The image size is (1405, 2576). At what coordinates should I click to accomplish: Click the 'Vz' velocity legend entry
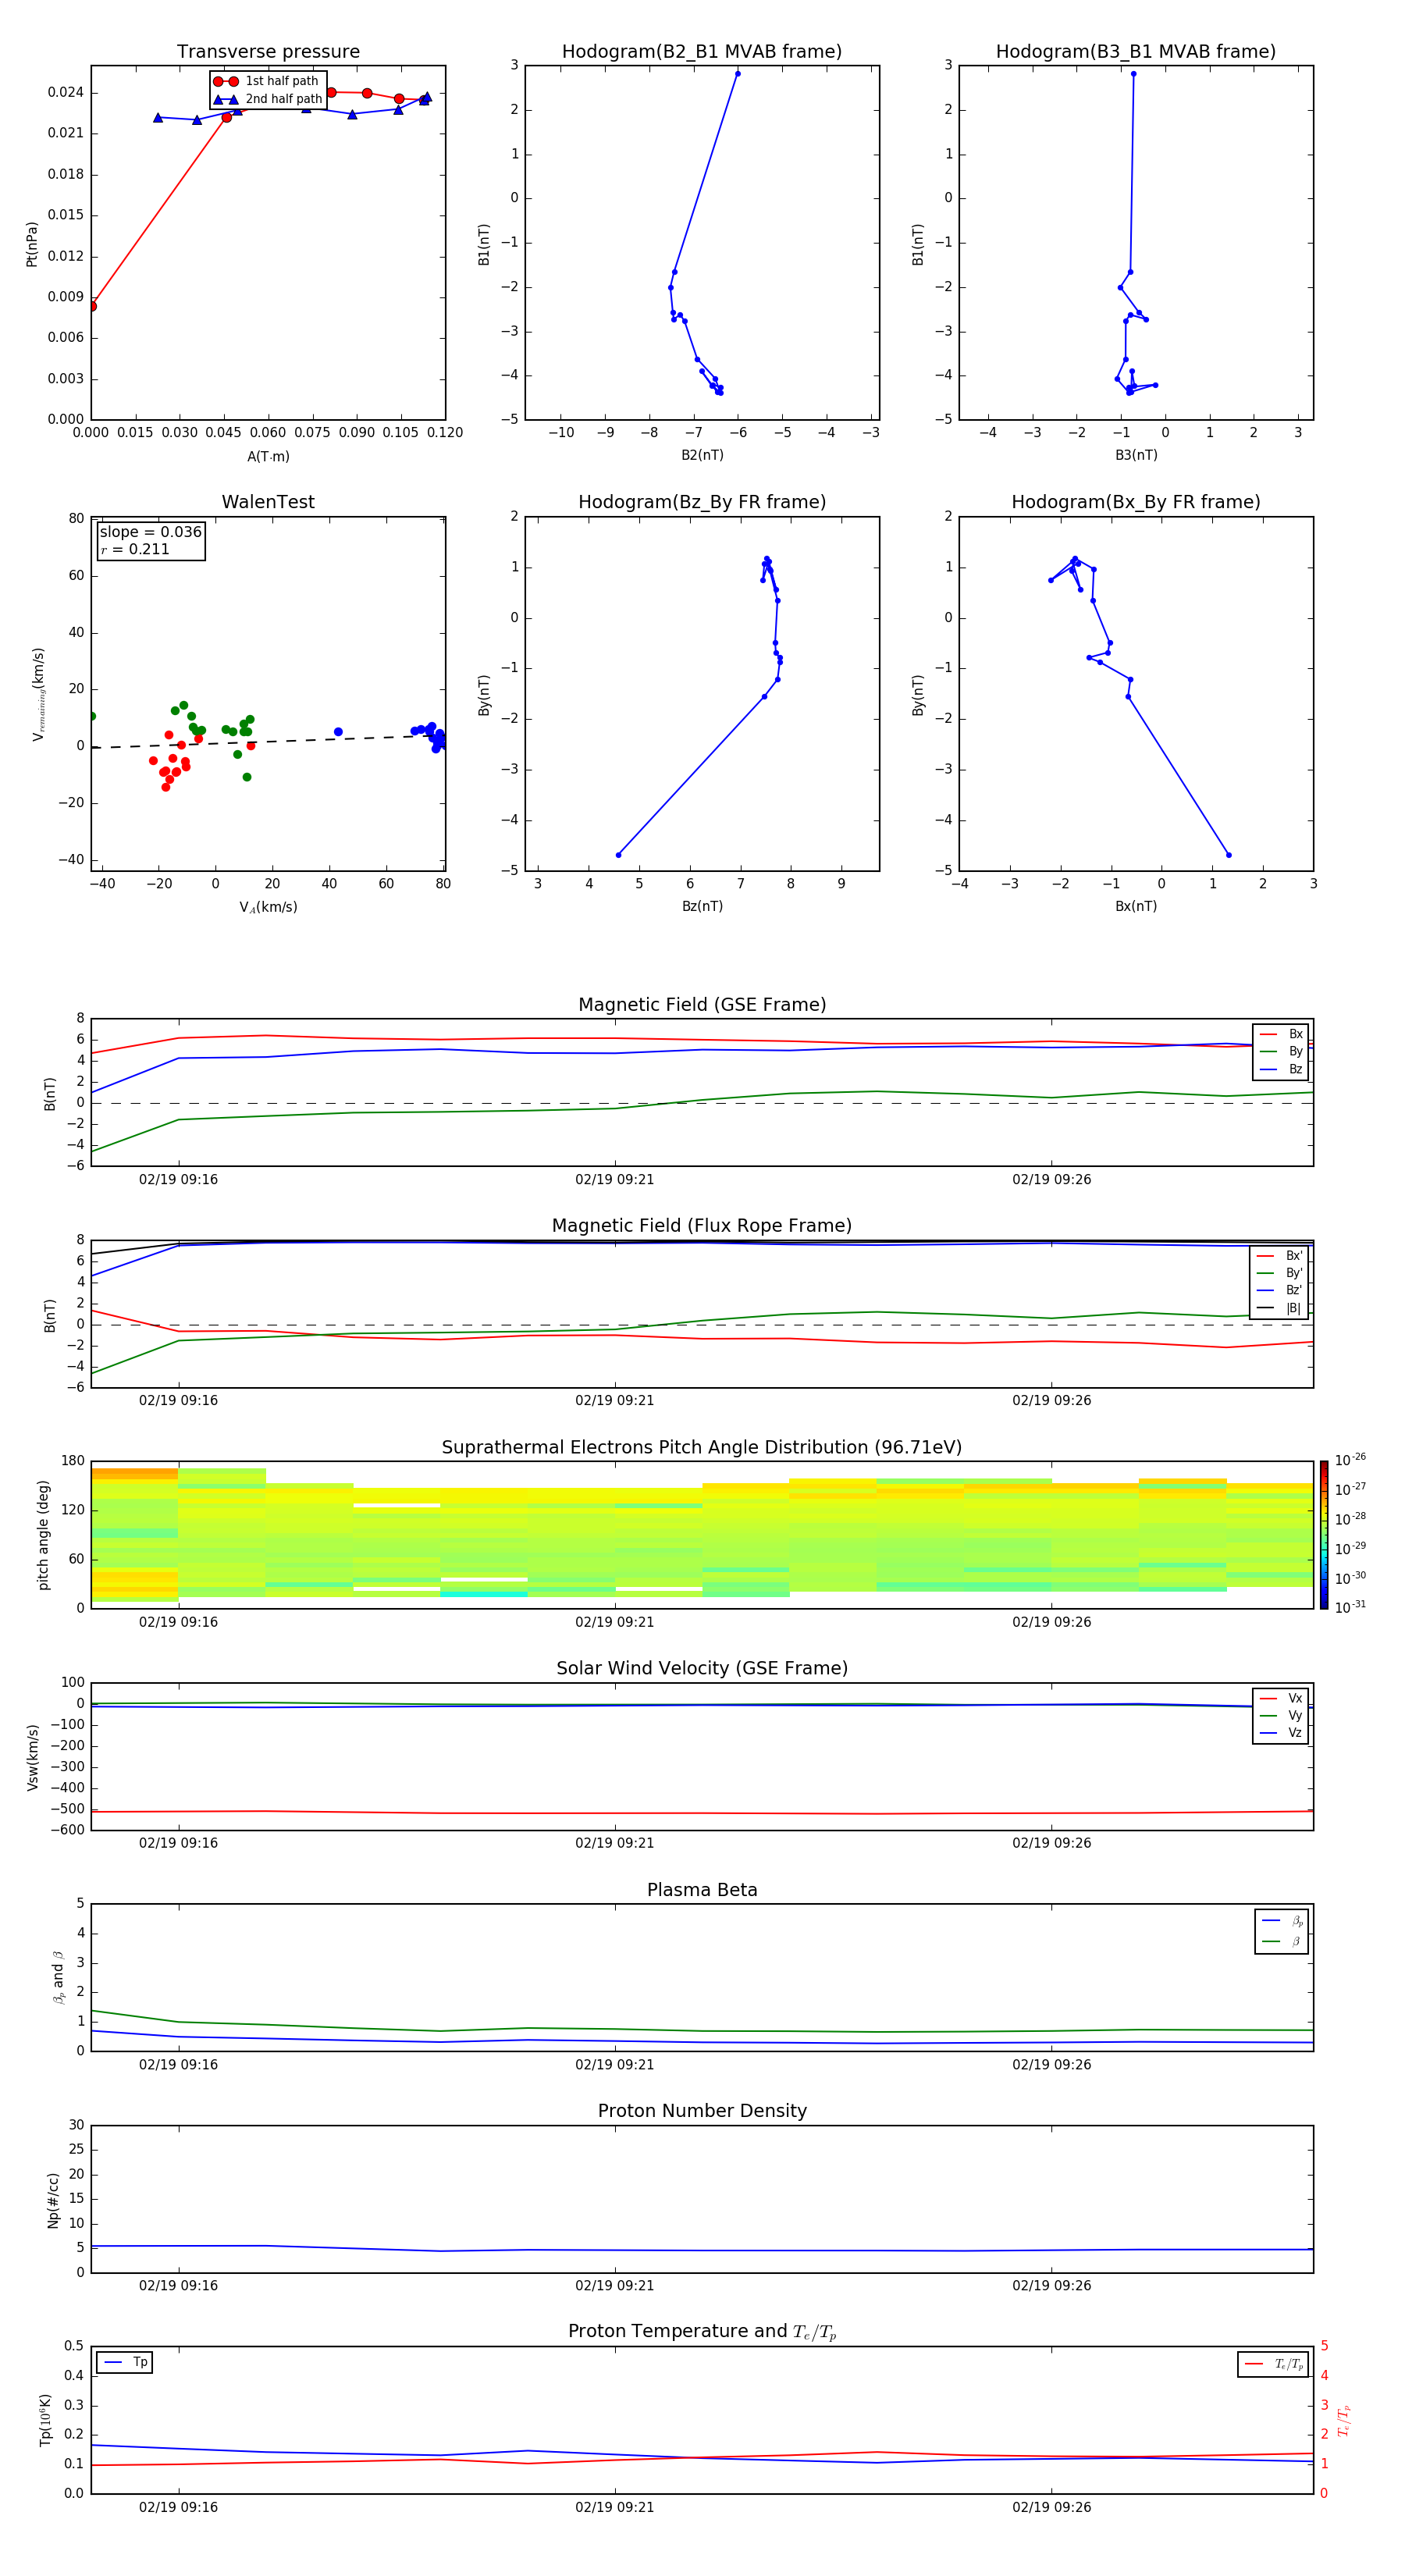tap(1281, 1733)
